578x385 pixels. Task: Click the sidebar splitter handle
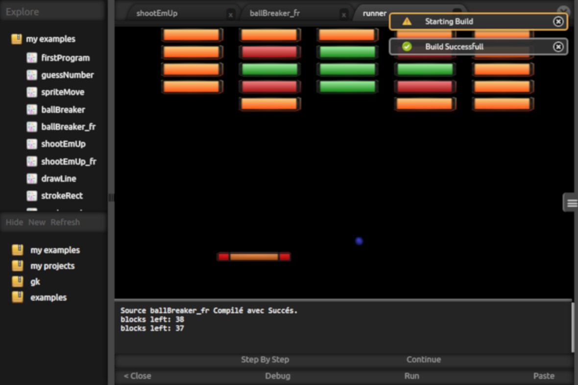(111, 198)
